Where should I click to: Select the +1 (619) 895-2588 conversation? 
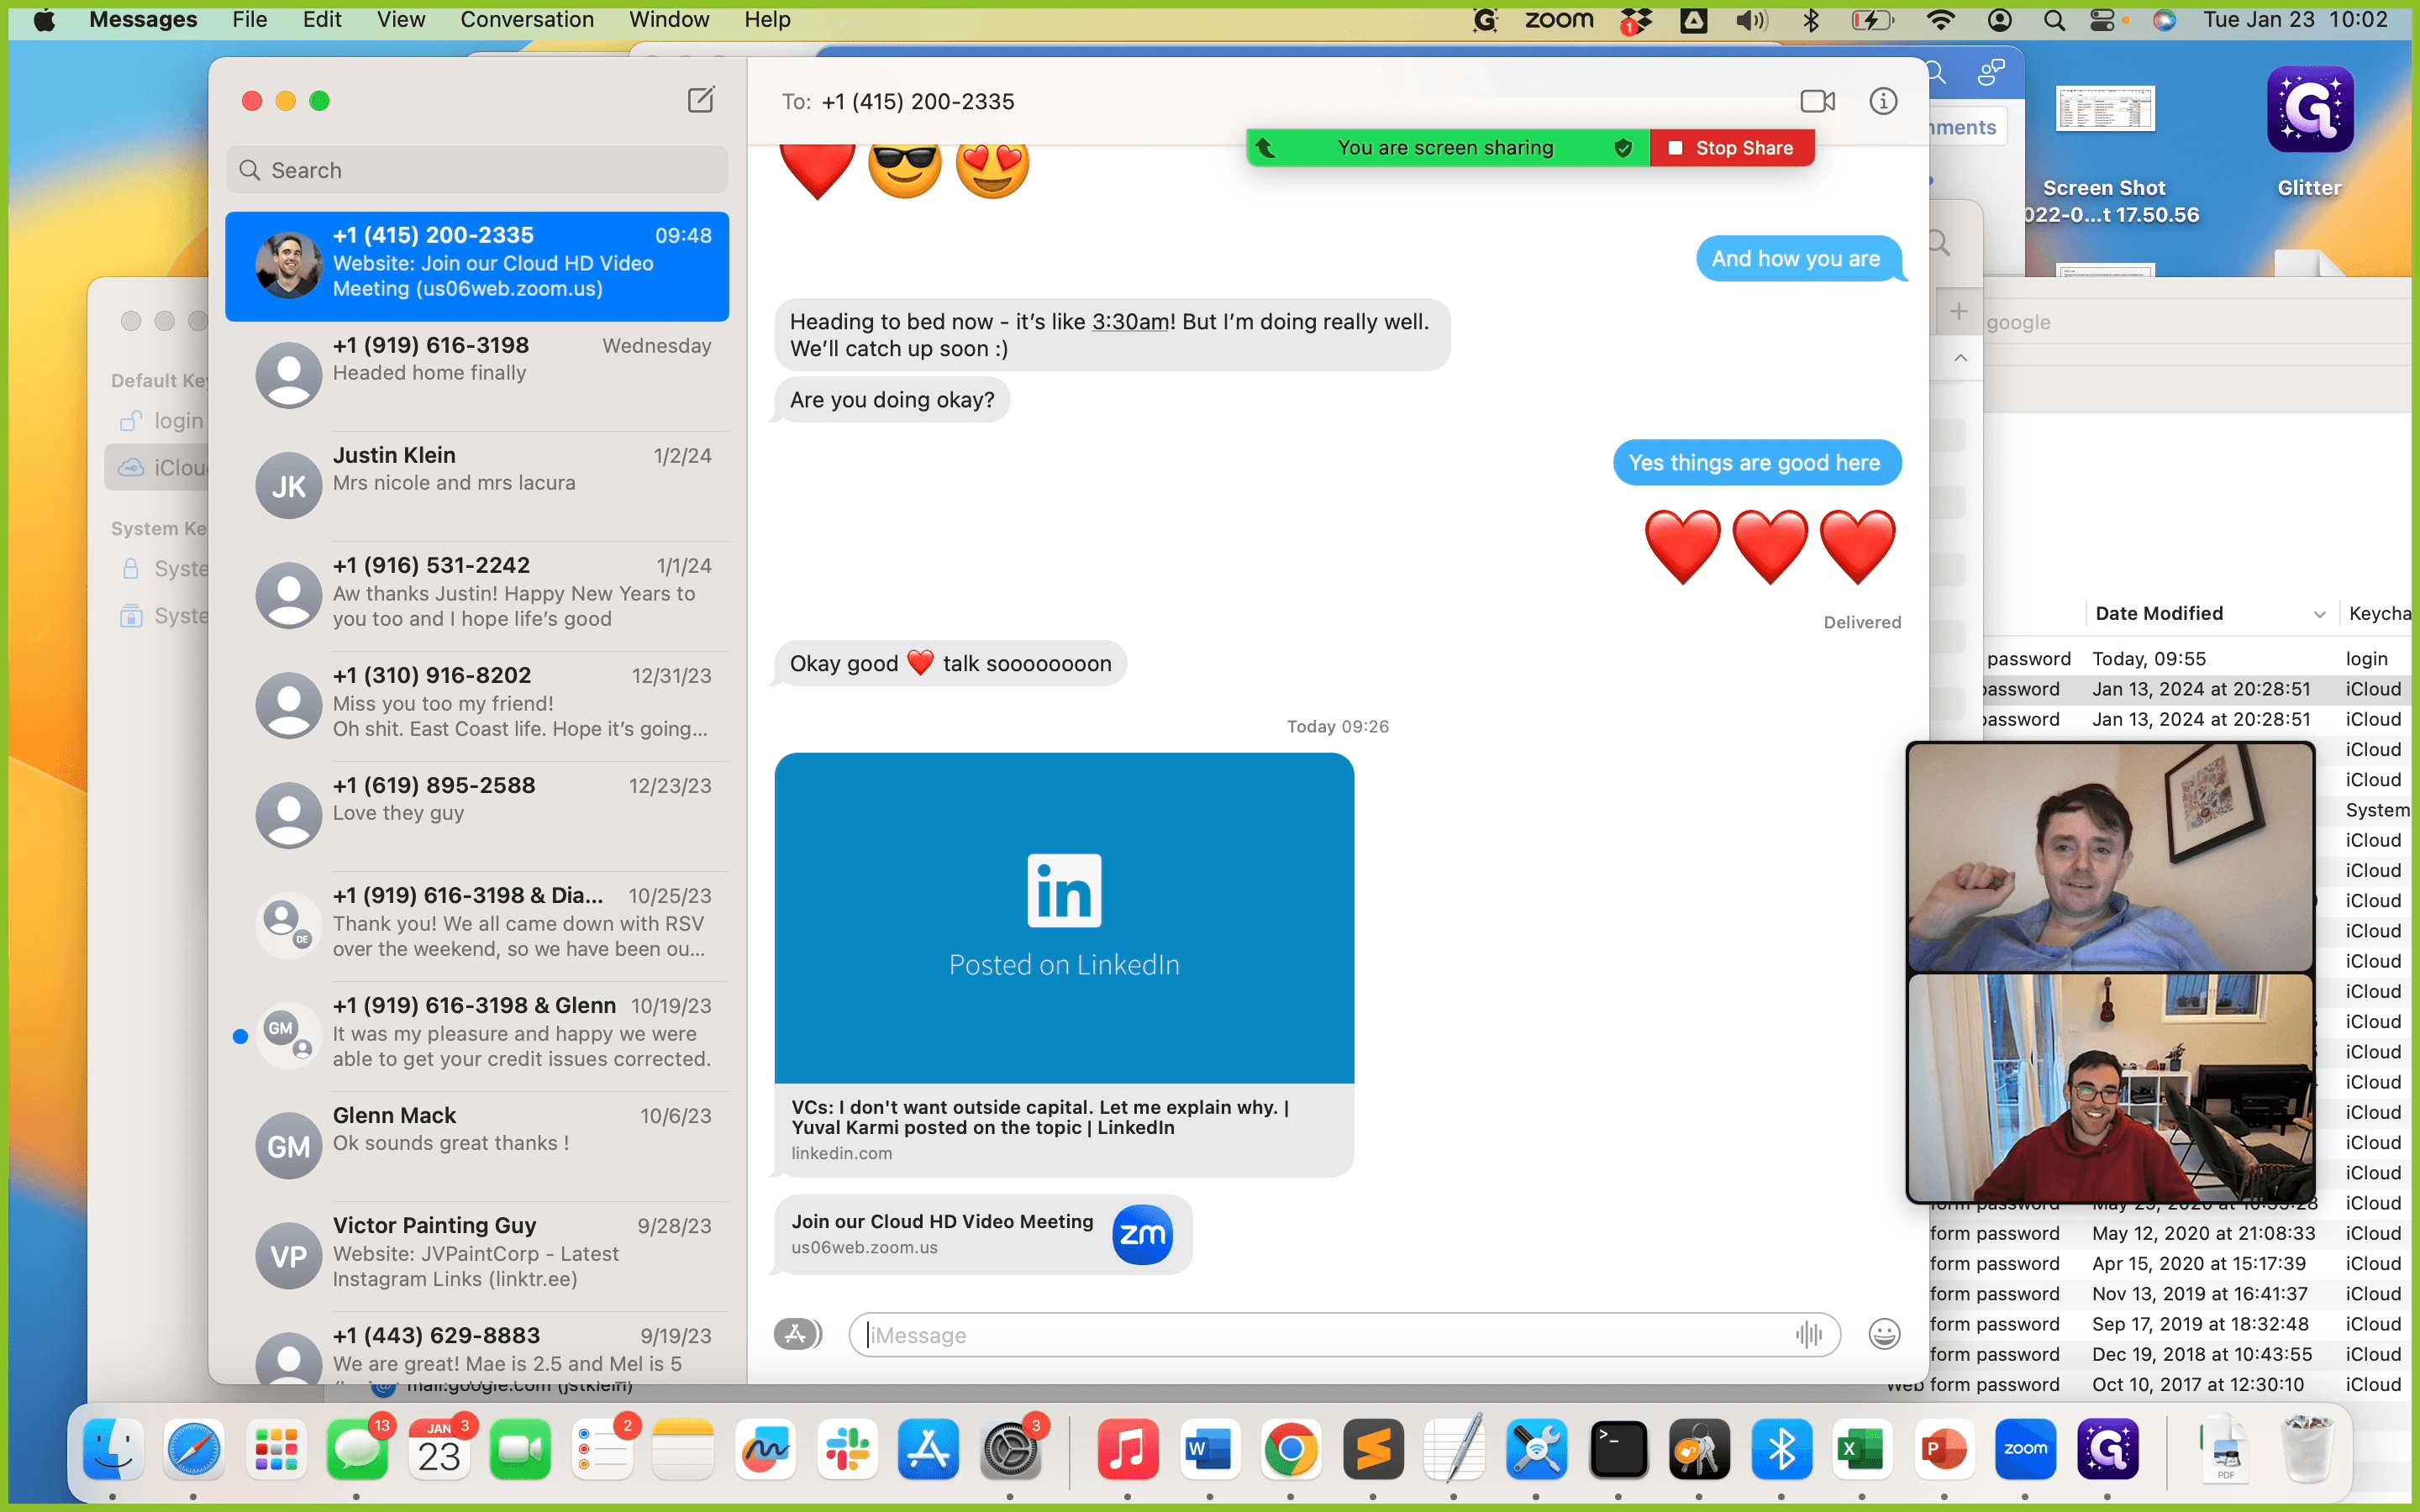pyautogui.click(x=477, y=816)
